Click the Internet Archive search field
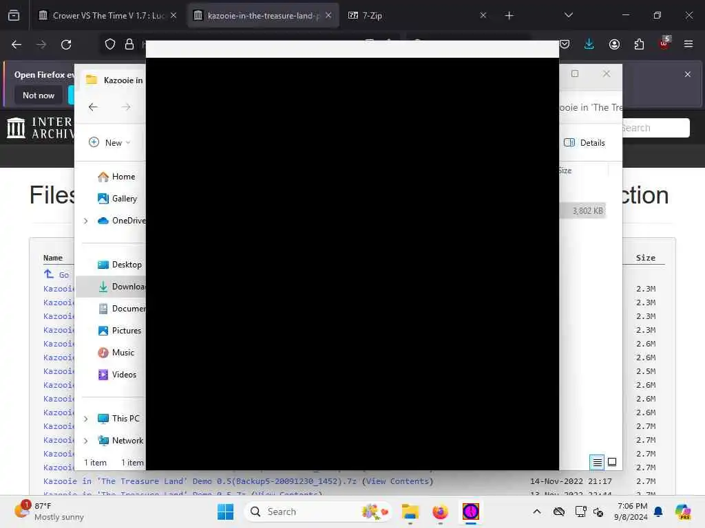705x528 pixels. pyautogui.click(x=655, y=128)
